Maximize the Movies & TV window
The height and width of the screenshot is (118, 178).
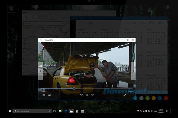[x=128, y=40]
